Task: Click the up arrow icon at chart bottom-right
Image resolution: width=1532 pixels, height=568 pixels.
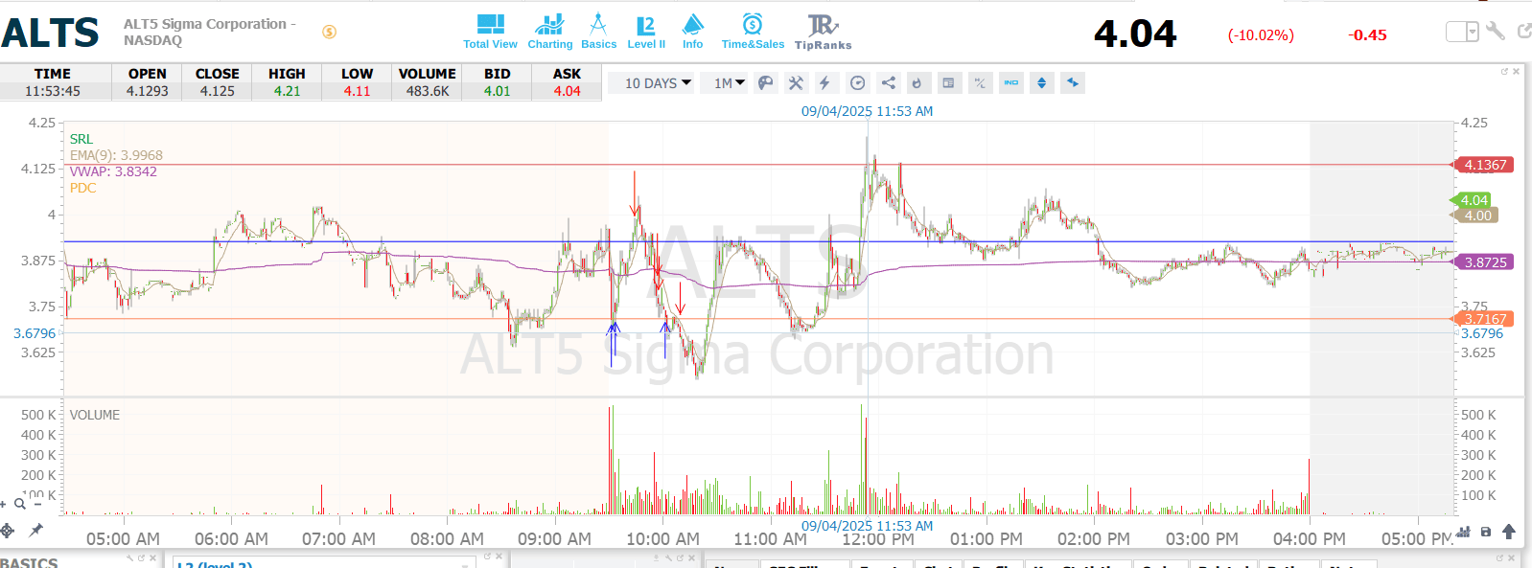Action: pos(1509,531)
